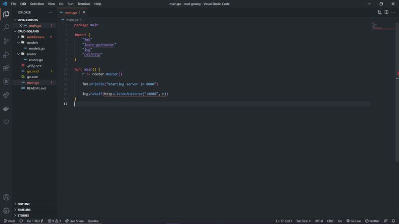Change the Tab Size: 4 indentation setting
Viewport: 399px width, 224px height.
(303, 221)
